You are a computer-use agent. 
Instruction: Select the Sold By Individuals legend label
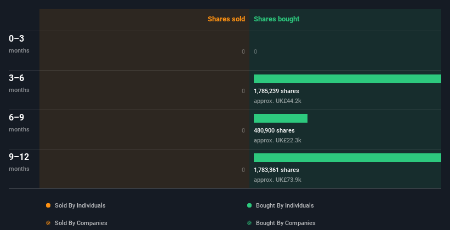80,205
